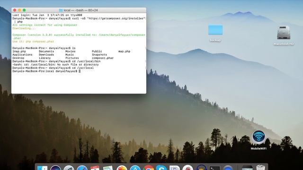The image size is (303, 170).
Task: Click 'Applications' in ls output
Action: coord(22,55)
